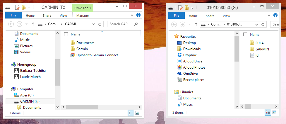Image resolution: width=286 pixels, height=124 pixels.
Task: Select GARMIN (F:) drive in navigation pane
Action: tap(30, 101)
